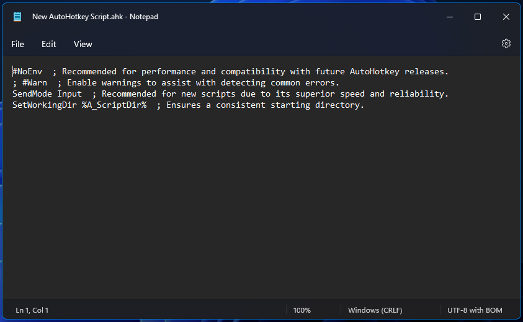The width and height of the screenshot is (523, 322).
Task: Click on the SendMode Input command
Action: coord(47,94)
